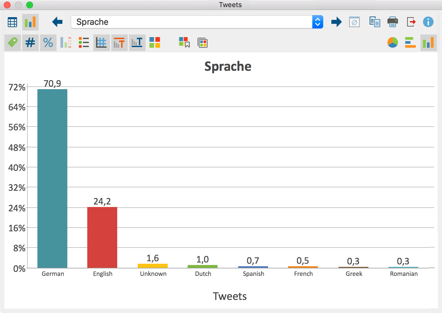This screenshot has width=442, height=313.
Task: Copy chart to clipboard
Action: point(374,22)
